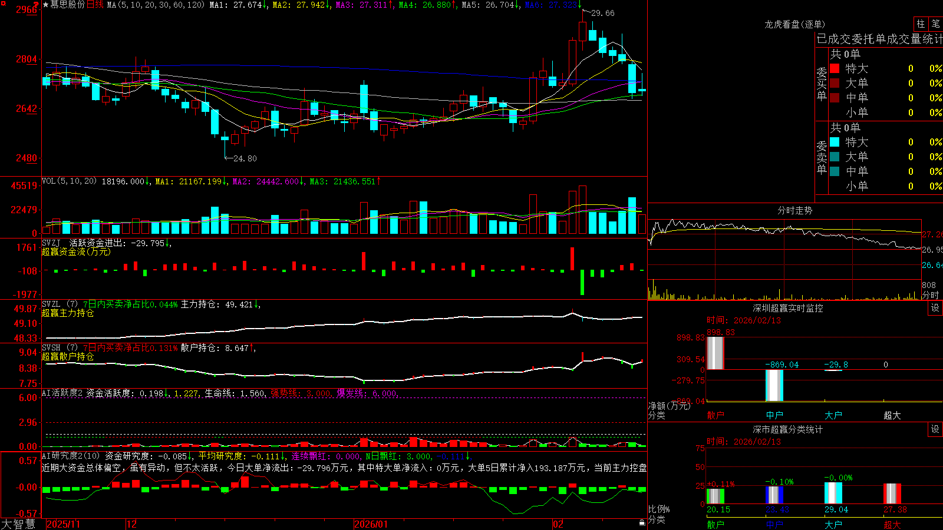The image size is (943, 530).
Task: Click the 深市超赢分类统计 panel title
Action: (x=788, y=429)
